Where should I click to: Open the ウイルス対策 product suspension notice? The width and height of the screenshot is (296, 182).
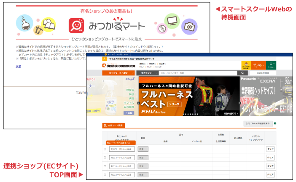pos(132,59)
